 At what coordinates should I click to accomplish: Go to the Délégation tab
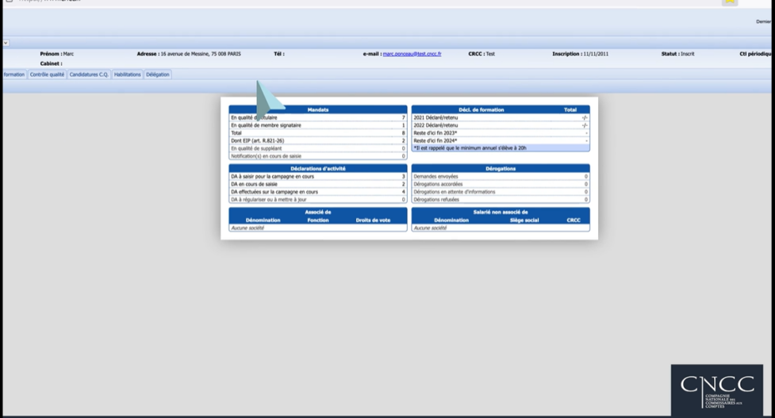coord(158,75)
